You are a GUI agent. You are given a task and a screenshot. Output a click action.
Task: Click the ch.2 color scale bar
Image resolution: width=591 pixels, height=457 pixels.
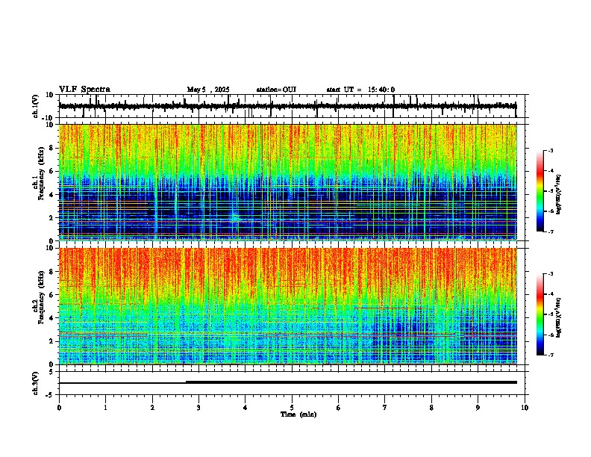tap(540, 314)
